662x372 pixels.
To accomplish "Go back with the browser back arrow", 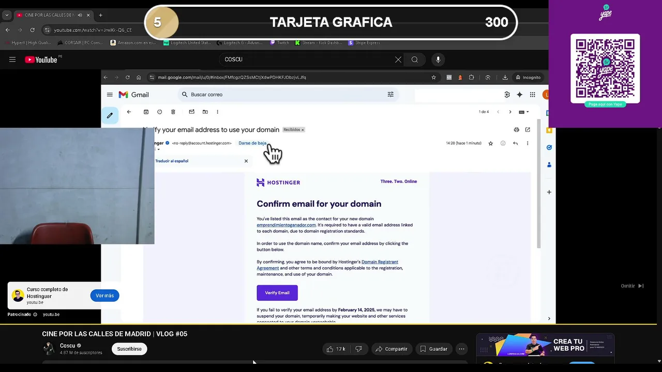I will point(8,30).
